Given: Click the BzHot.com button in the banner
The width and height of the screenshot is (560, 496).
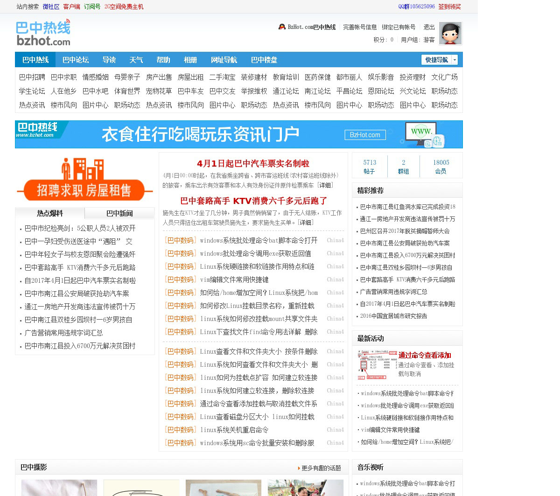Looking at the screenshot, I should (365, 135).
